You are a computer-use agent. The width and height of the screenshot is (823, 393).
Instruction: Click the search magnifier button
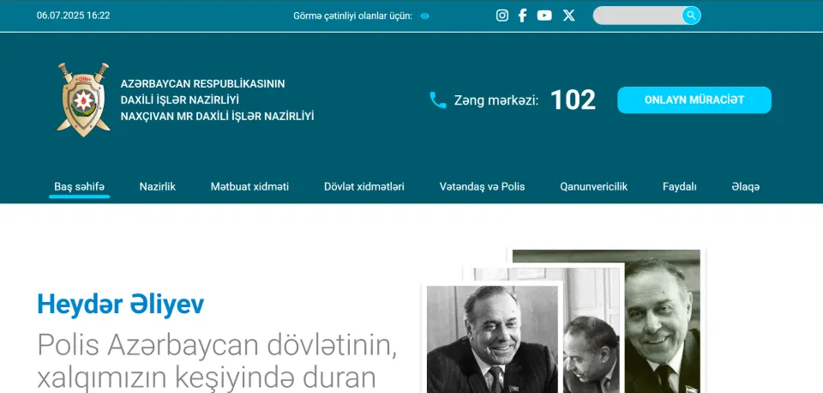[x=691, y=15]
